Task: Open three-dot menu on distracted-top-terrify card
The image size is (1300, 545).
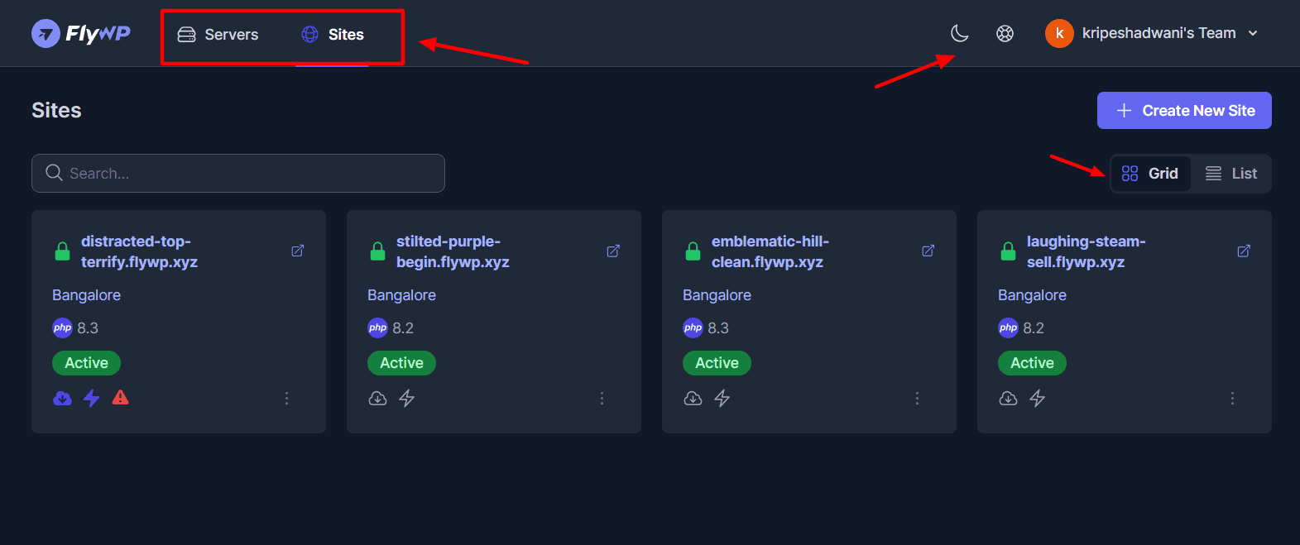Action: 287,399
